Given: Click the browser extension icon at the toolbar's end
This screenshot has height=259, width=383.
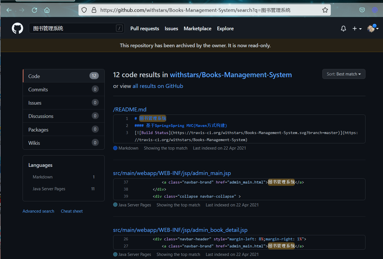Looking at the screenshot, I should [x=375, y=10].
